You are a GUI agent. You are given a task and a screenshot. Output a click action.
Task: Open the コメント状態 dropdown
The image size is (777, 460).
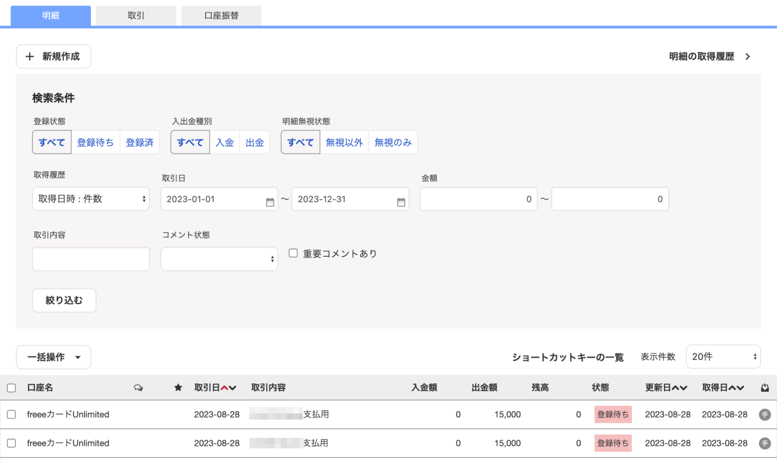219,259
